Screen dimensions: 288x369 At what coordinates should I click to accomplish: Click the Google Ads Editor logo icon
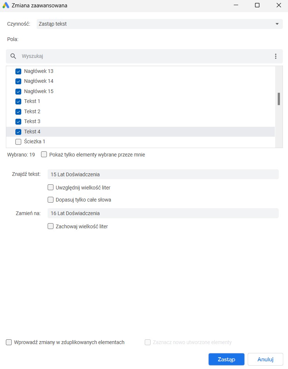pos(5,5)
